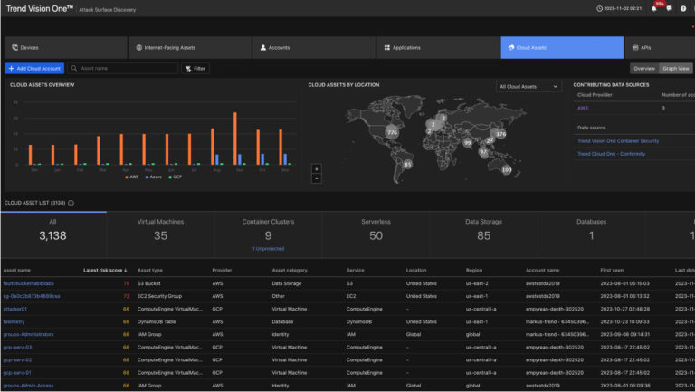
Task: Open the help question mark icon
Action: point(683,8)
